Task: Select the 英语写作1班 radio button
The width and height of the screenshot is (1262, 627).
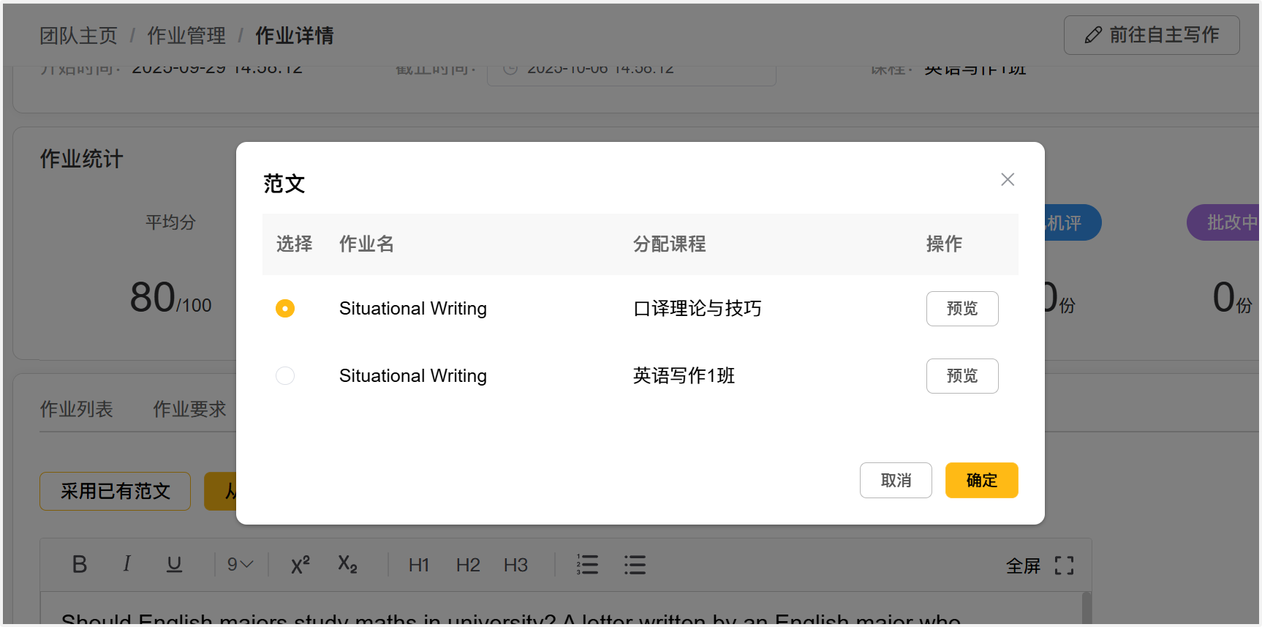Action: pos(285,376)
